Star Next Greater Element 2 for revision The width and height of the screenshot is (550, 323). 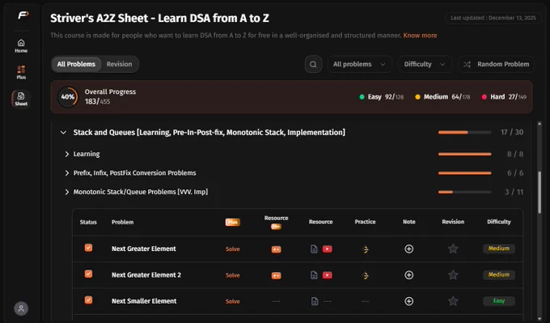click(453, 275)
